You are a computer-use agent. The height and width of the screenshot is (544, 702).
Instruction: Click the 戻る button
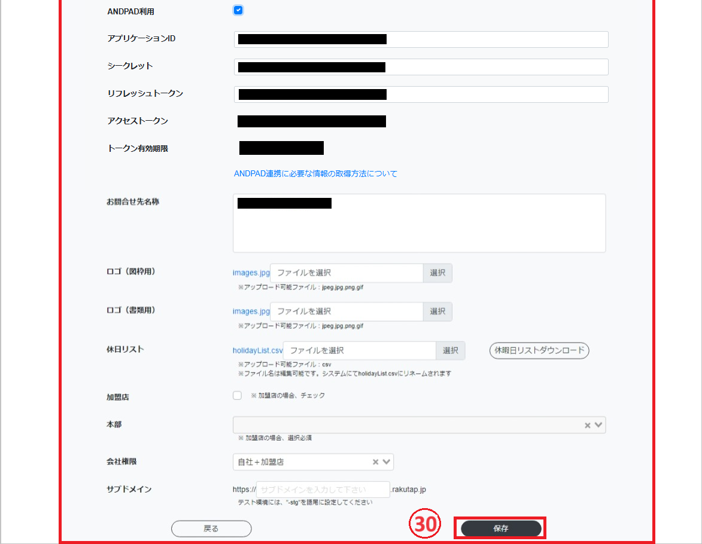coord(211,529)
